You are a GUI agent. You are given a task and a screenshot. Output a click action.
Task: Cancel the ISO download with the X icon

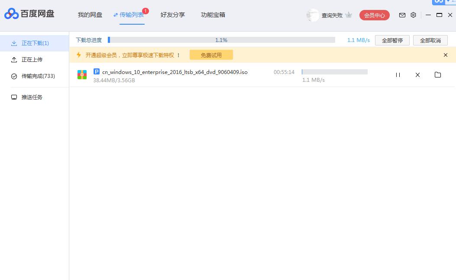coord(417,75)
